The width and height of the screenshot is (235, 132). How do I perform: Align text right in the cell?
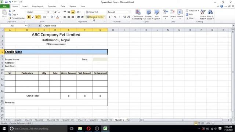[x=73, y=17]
